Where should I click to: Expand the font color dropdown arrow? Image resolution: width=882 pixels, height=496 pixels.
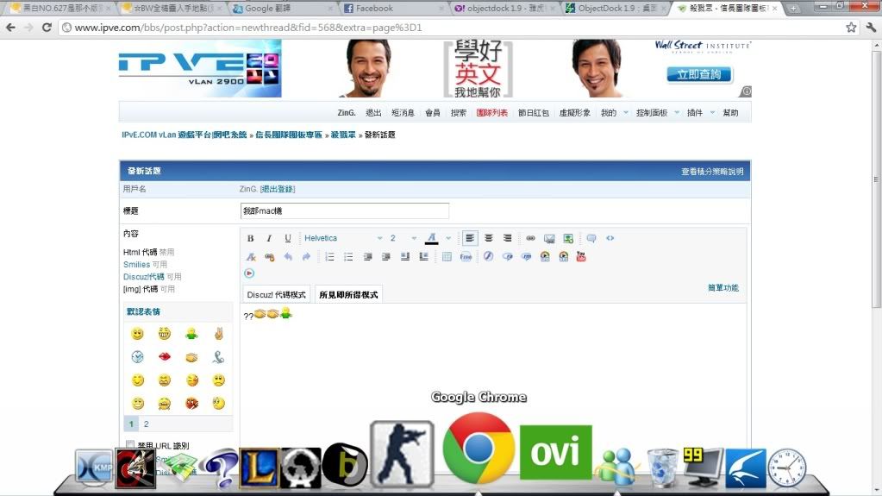coord(448,238)
